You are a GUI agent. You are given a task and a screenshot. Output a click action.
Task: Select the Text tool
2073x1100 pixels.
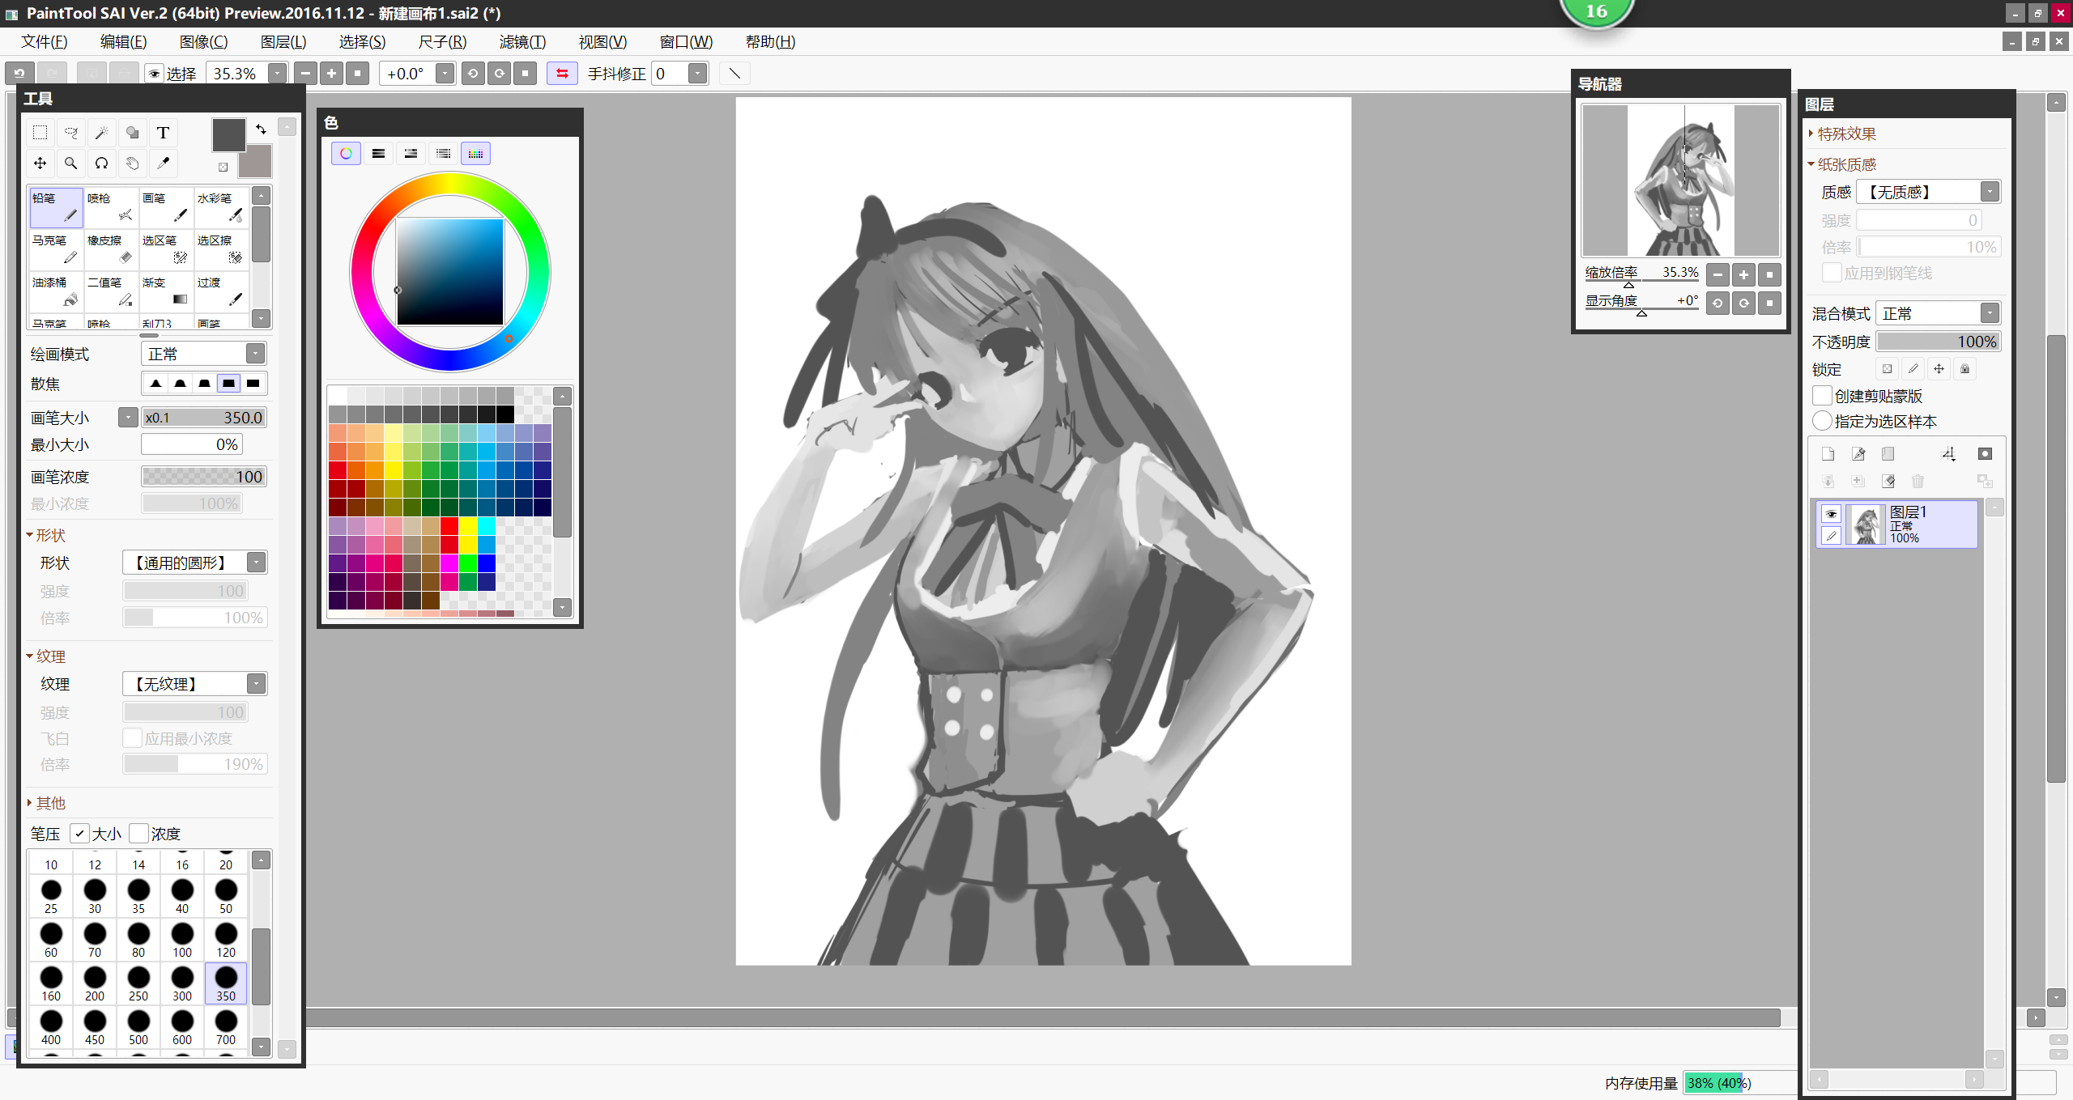[163, 133]
